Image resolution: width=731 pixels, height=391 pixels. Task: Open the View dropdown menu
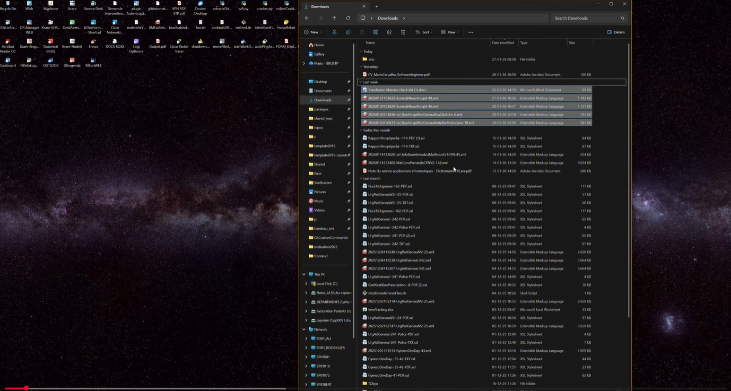(x=450, y=32)
